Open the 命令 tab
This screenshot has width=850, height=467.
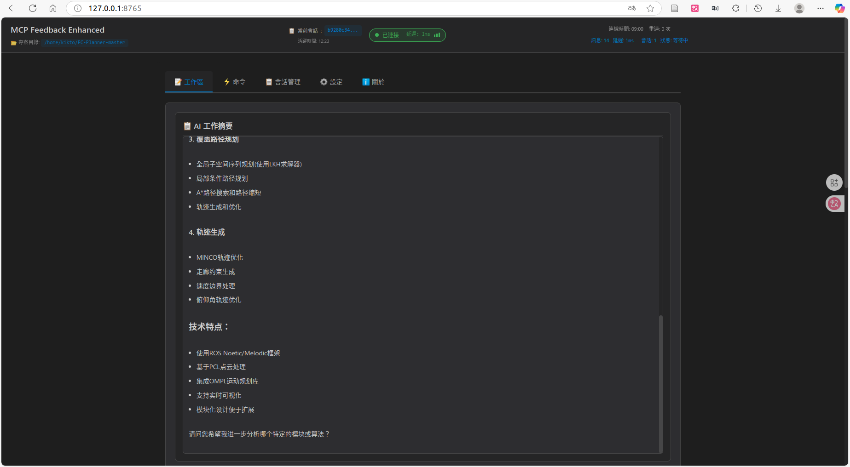click(x=234, y=82)
